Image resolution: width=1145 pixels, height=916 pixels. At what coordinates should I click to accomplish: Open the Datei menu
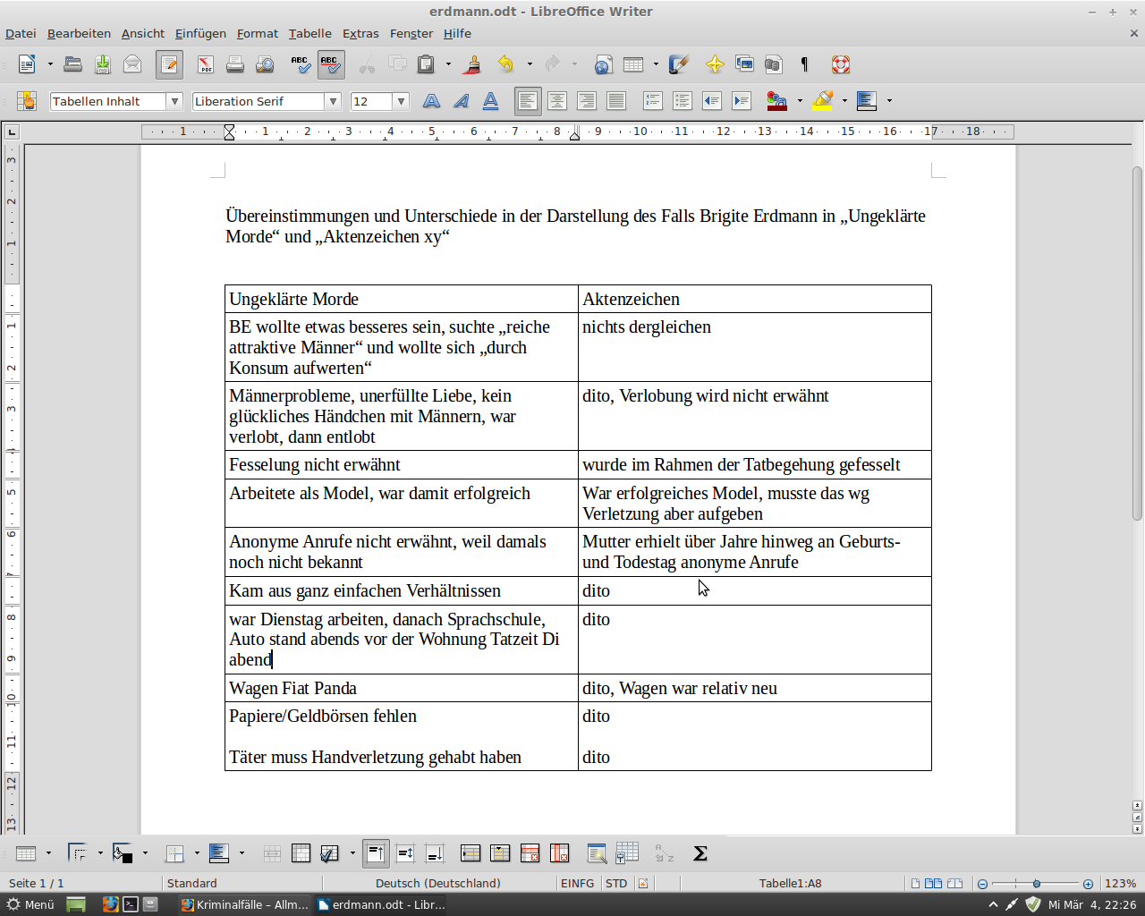click(x=21, y=33)
